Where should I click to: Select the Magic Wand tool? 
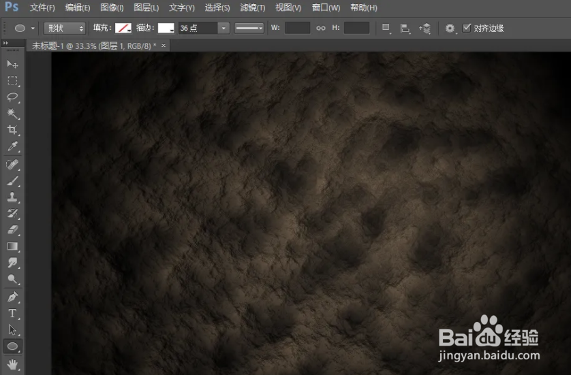pos(12,114)
